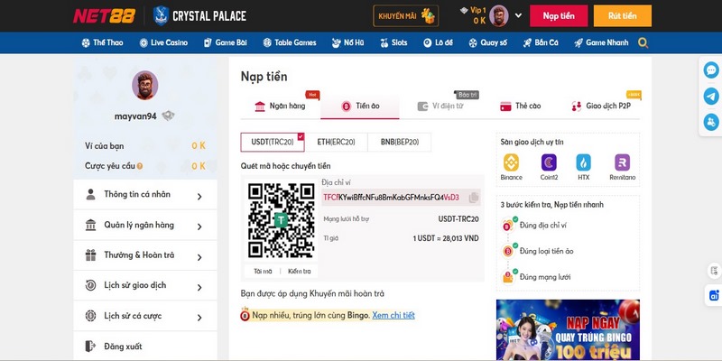This screenshot has height=361, width=722.
Task: Open the Nạp ngay Bingo promo banner
Action: tap(568, 329)
